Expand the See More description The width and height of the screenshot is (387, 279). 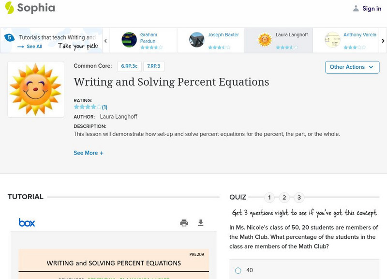[x=89, y=153]
